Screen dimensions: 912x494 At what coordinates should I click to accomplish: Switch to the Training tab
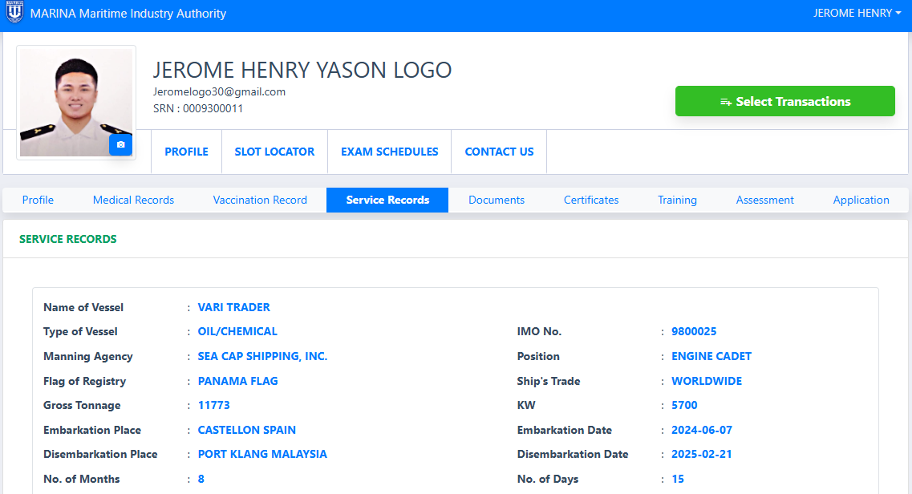(677, 200)
